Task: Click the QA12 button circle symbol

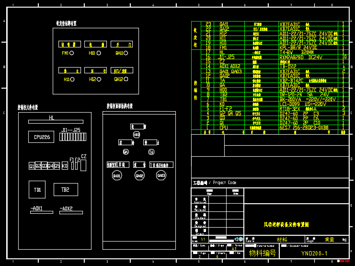Action: [126, 79]
